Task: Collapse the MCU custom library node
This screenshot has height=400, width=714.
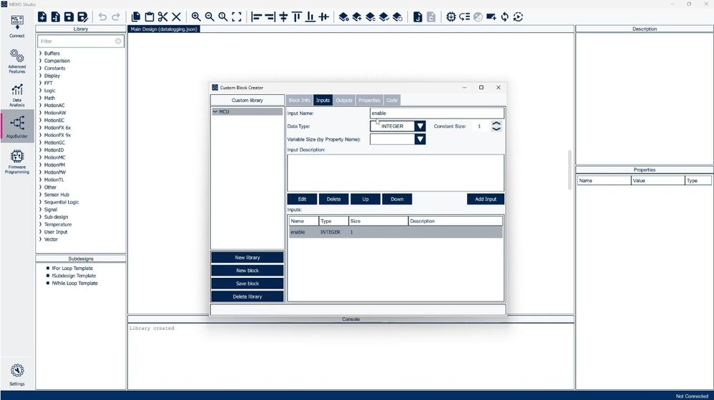Action: [x=215, y=111]
